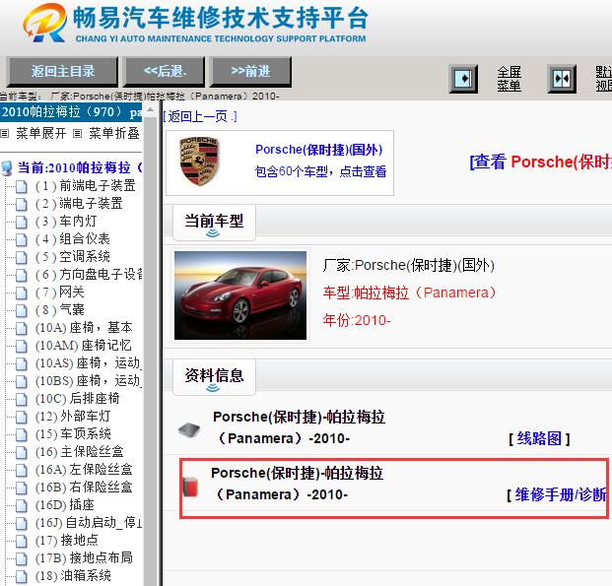This screenshot has height=586, width=612.
Task: Open the 线路图 link
Action: coord(539,438)
